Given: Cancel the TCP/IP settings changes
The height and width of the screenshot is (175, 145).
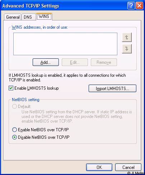Looking at the screenshot, I should point(128,167).
